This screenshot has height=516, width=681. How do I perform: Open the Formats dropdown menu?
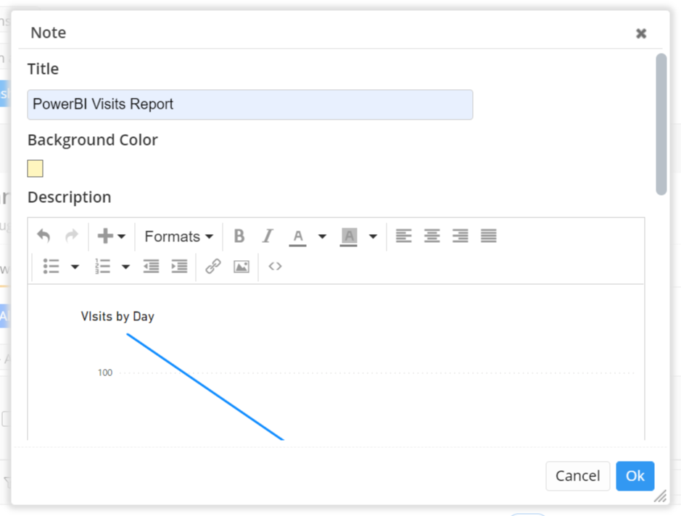178,236
